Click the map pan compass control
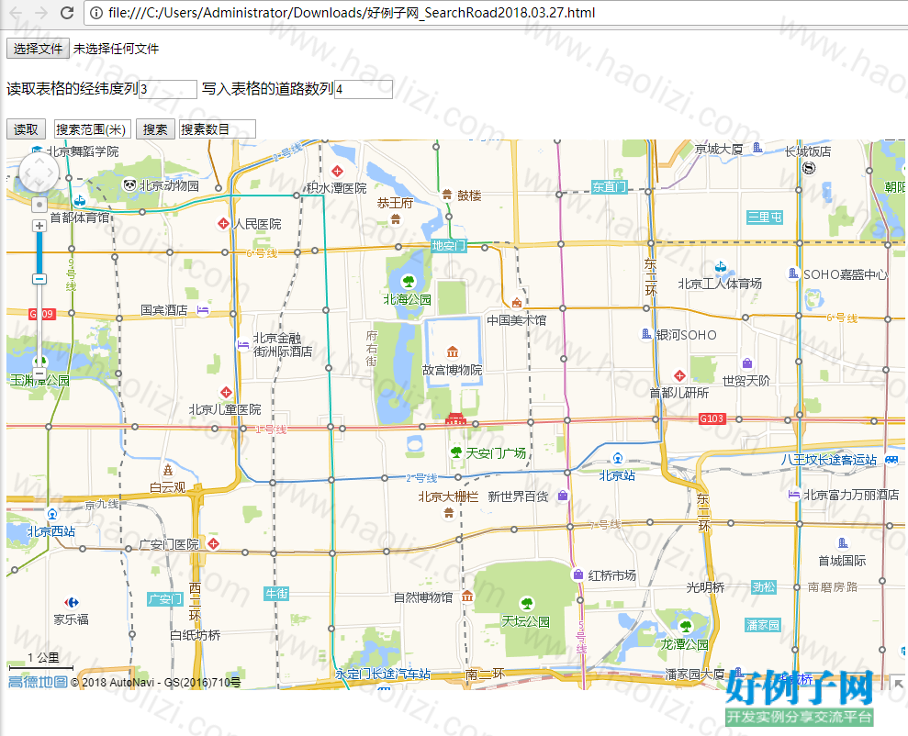908x736 pixels. tap(39, 173)
